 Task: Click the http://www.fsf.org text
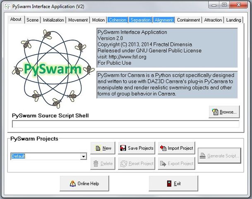point(127,57)
